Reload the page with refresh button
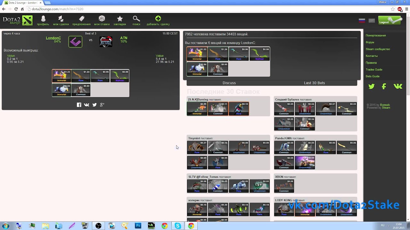Image resolution: width=410 pixels, height=230 pixels. (16, 9)
